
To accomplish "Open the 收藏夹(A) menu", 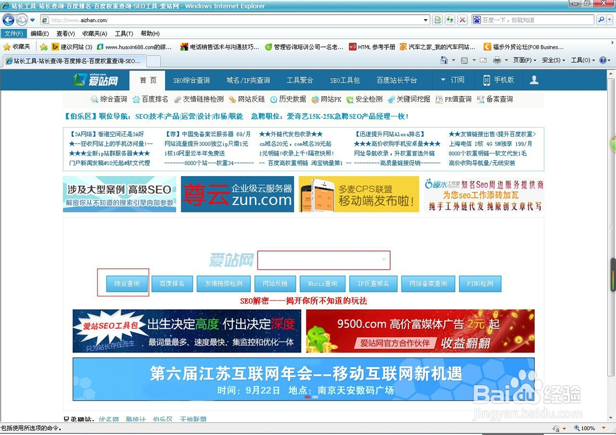I will tap(95, 33).
